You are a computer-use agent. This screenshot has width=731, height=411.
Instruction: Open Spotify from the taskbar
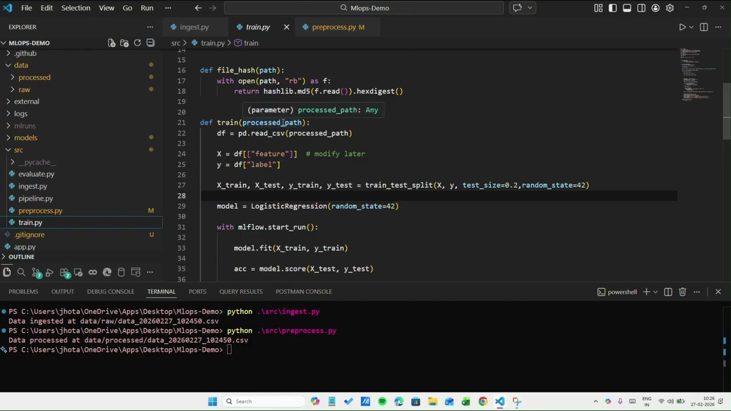pos(382,401)
